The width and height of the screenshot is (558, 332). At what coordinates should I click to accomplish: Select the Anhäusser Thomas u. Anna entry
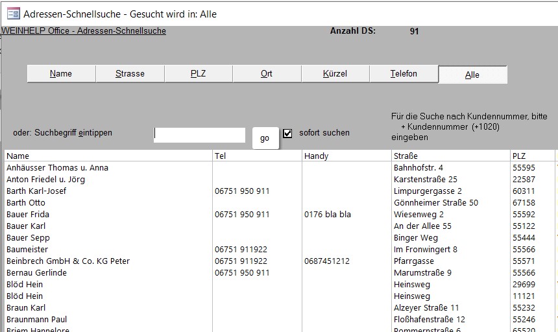tap(57, 168)
